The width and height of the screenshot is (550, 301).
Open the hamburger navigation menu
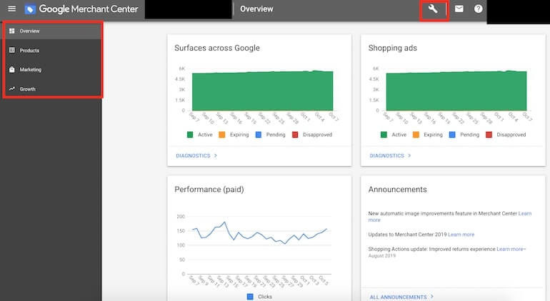(x=11, y=9)
